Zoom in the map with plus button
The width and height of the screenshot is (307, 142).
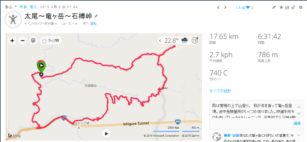coord(12,41)
